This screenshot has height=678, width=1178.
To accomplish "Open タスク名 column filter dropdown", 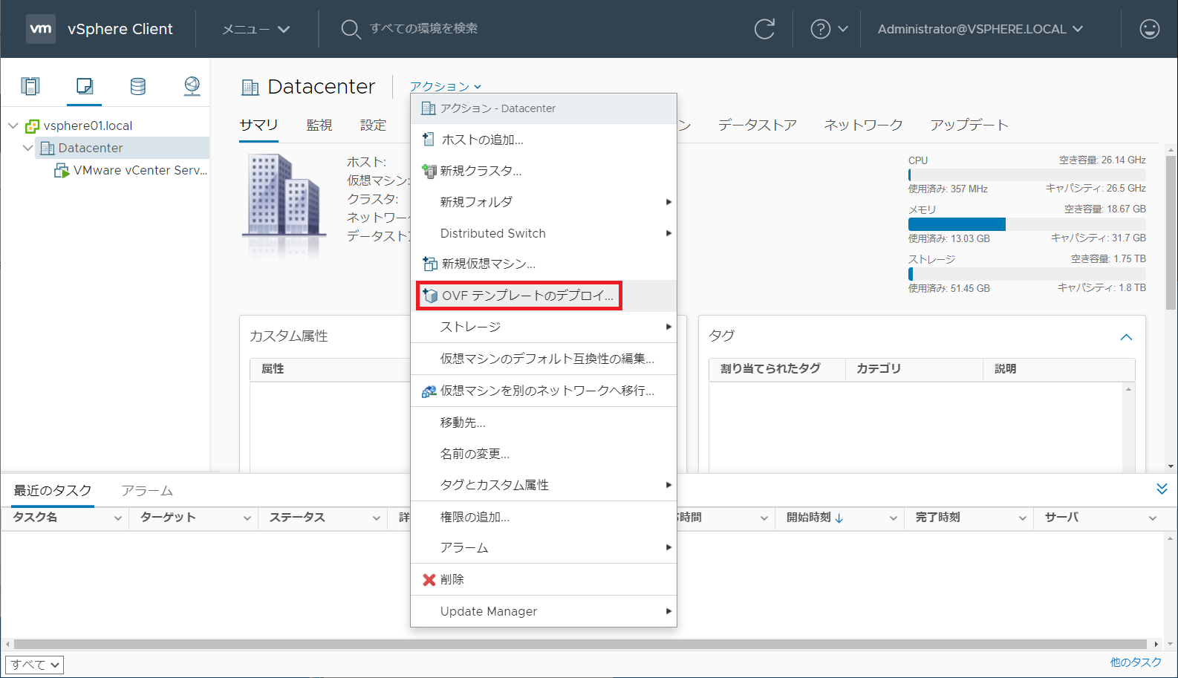I will [x=117, y=518].
